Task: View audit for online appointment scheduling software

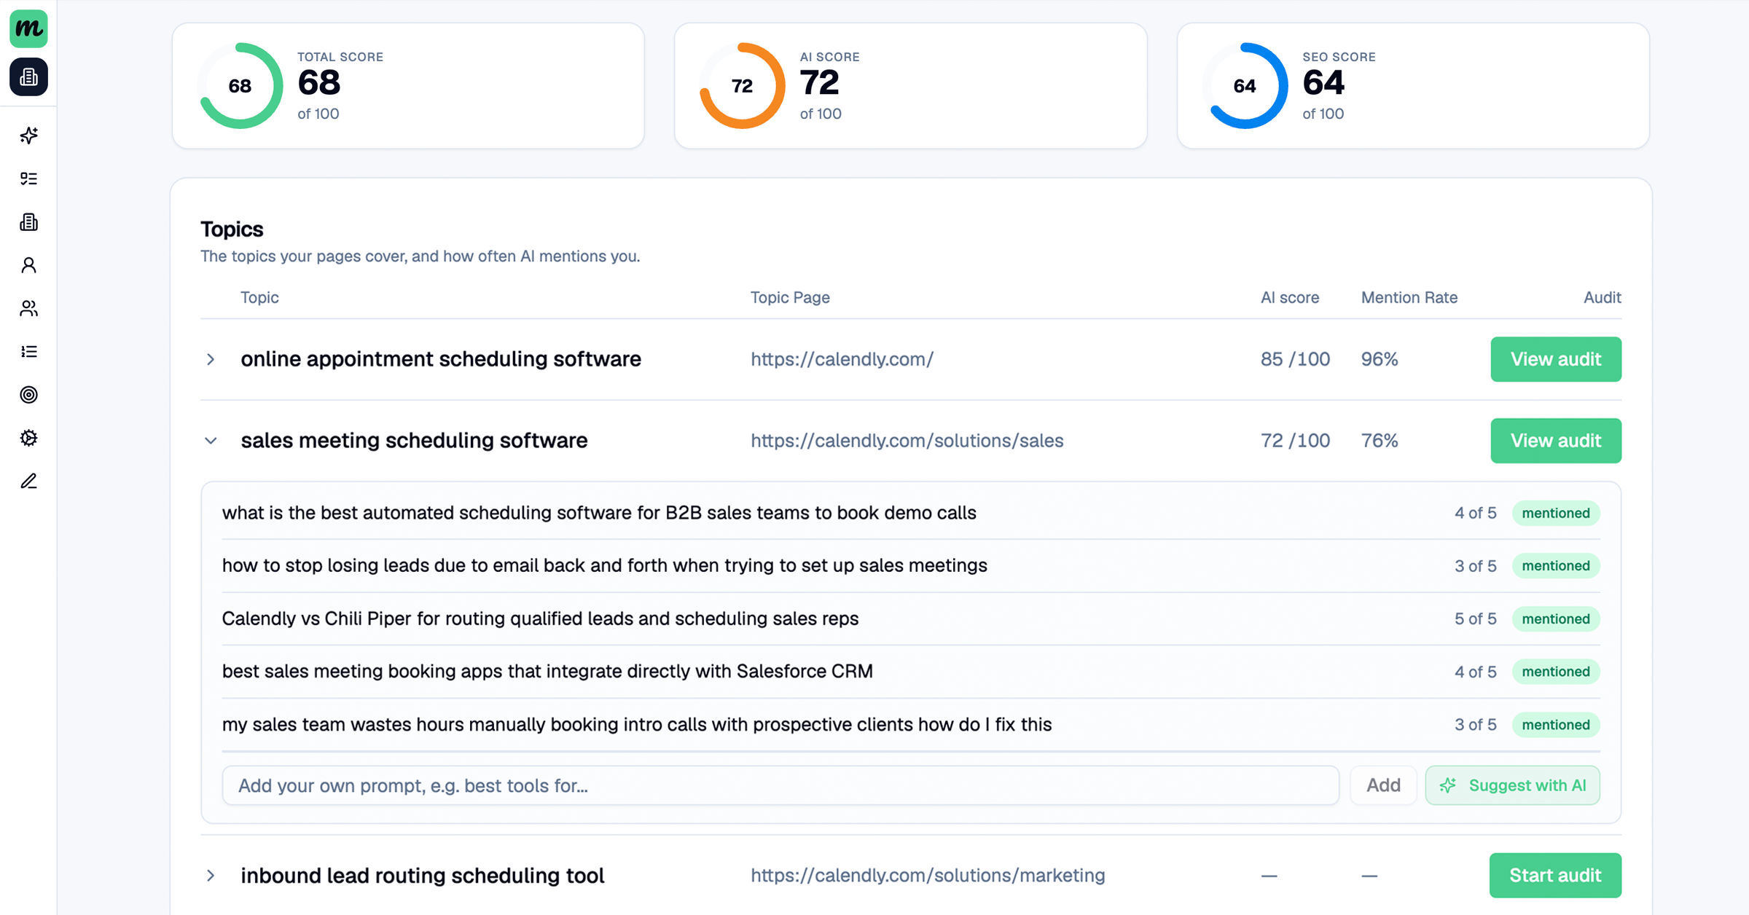Action: (x=1556, y=359)
